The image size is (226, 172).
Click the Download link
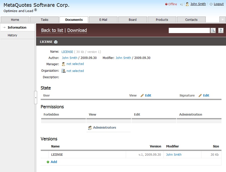coord(77,30)
